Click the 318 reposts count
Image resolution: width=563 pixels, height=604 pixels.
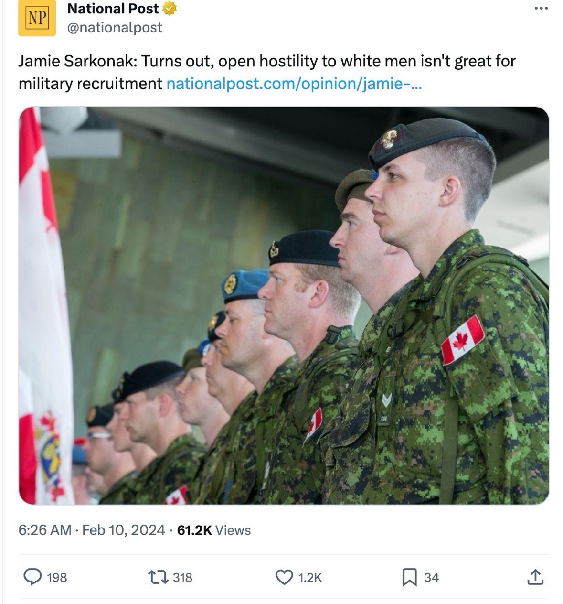pos(182,578)
